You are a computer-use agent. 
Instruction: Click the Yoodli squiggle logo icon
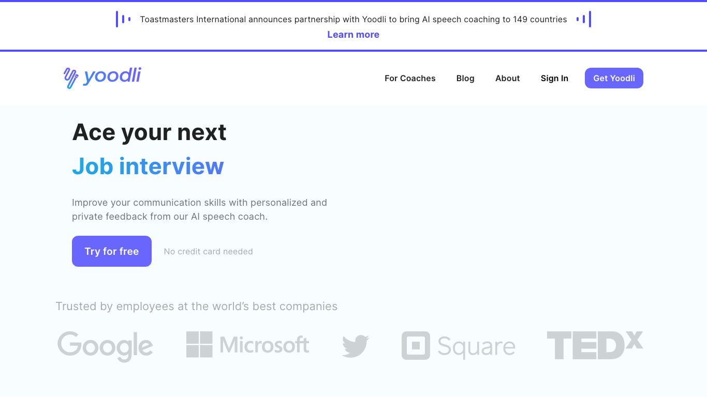71,77
